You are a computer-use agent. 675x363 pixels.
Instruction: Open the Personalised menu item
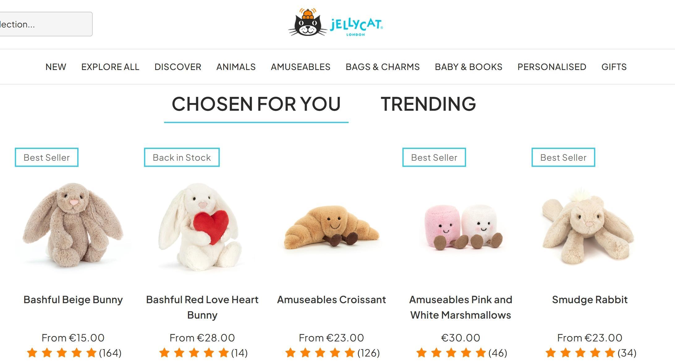552,67
